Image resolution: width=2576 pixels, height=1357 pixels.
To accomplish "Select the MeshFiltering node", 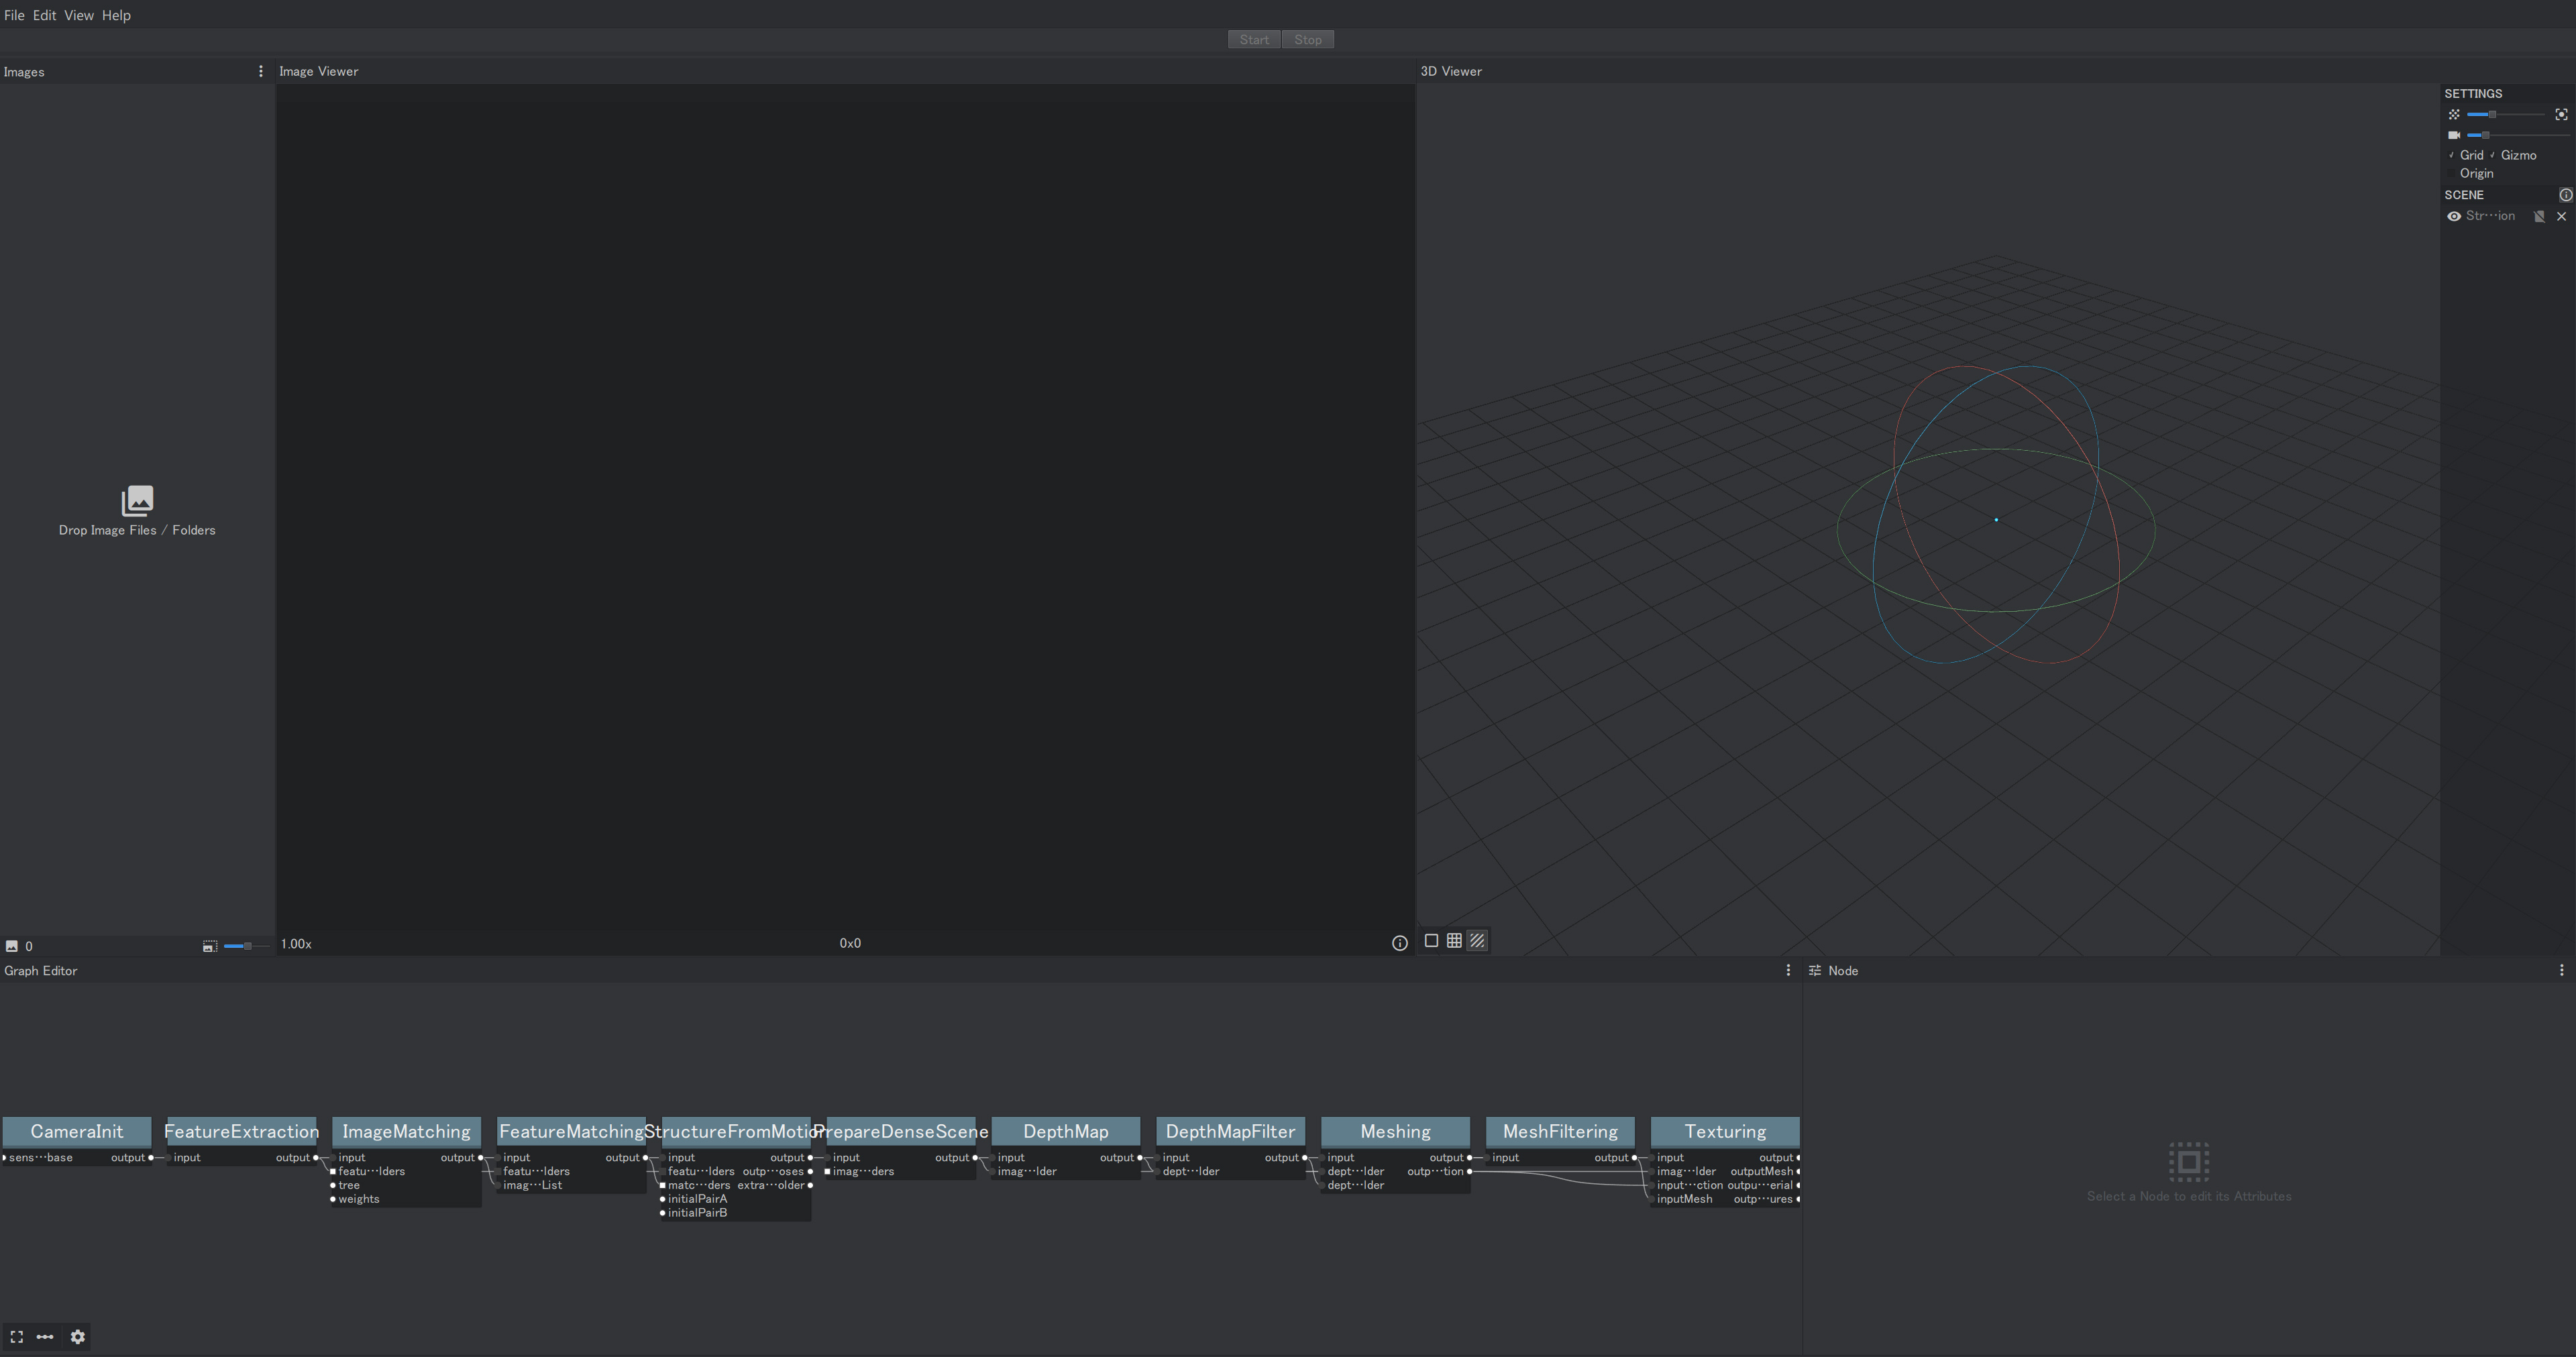I will point(1560,1132).
